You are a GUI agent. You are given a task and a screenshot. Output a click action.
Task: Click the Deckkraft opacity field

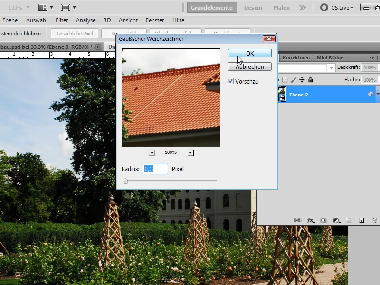(x=370, y=67)
